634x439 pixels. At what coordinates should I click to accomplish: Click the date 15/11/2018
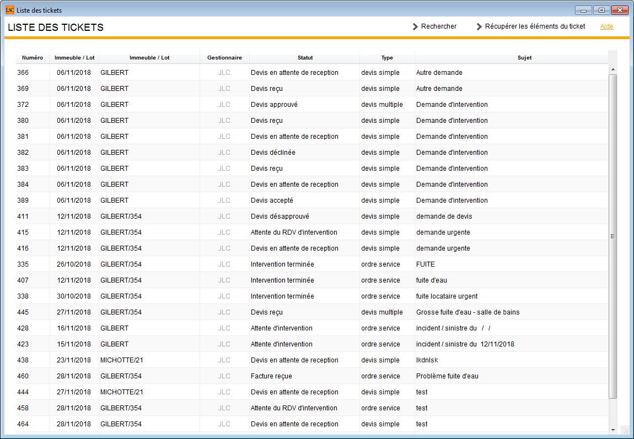[x=73, y=344]
